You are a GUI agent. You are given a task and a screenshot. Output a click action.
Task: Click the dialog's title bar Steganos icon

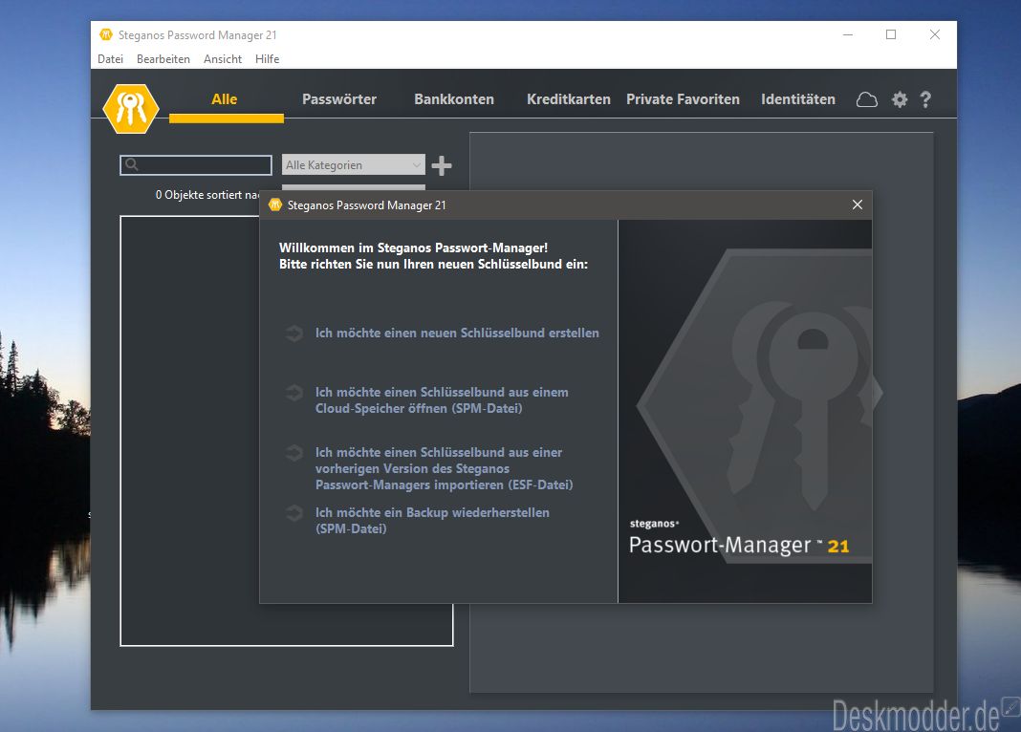274,205
